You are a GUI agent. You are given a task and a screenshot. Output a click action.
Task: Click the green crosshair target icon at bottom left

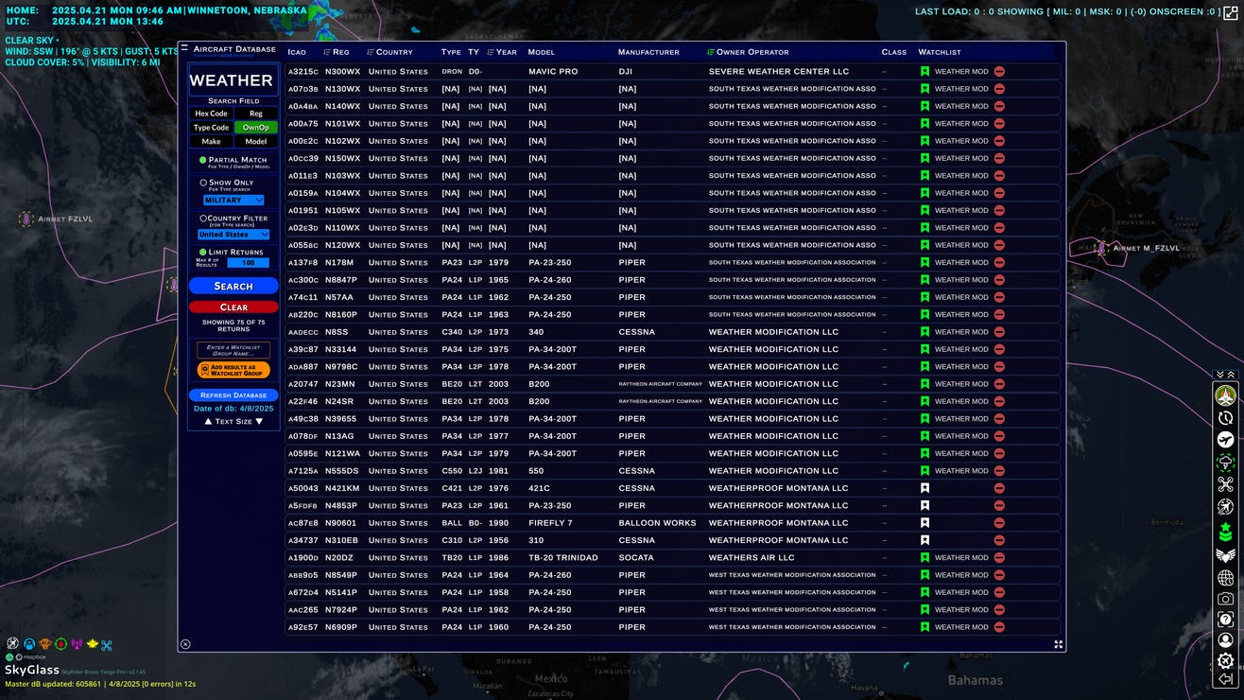61,644
